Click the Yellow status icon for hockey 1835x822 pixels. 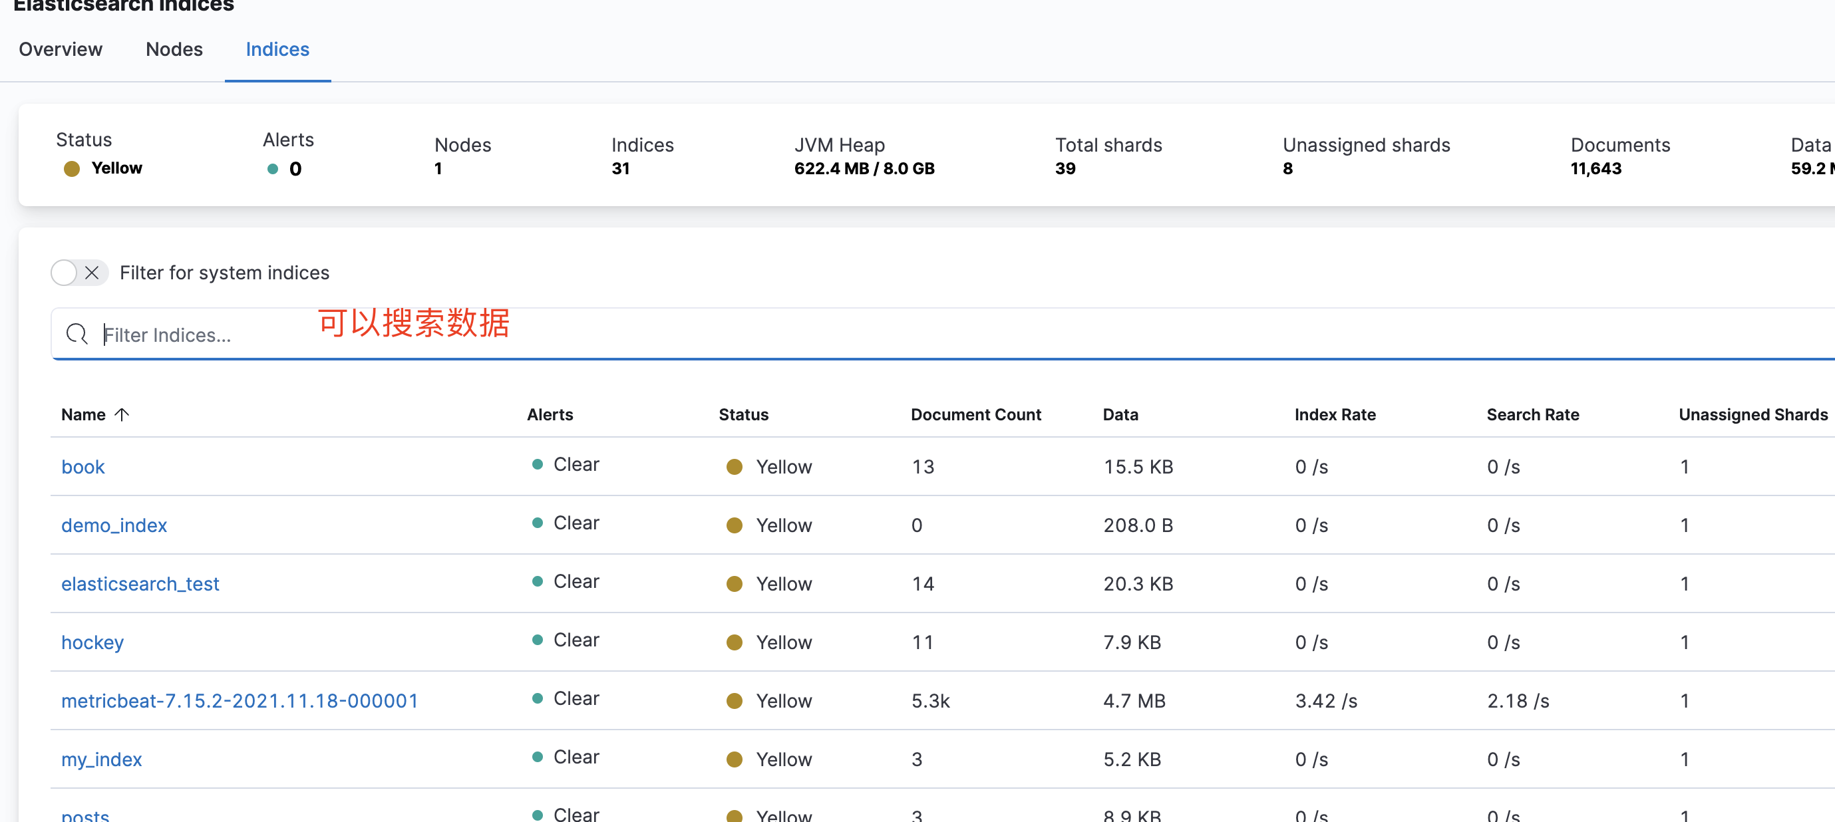tap(735, 642)
